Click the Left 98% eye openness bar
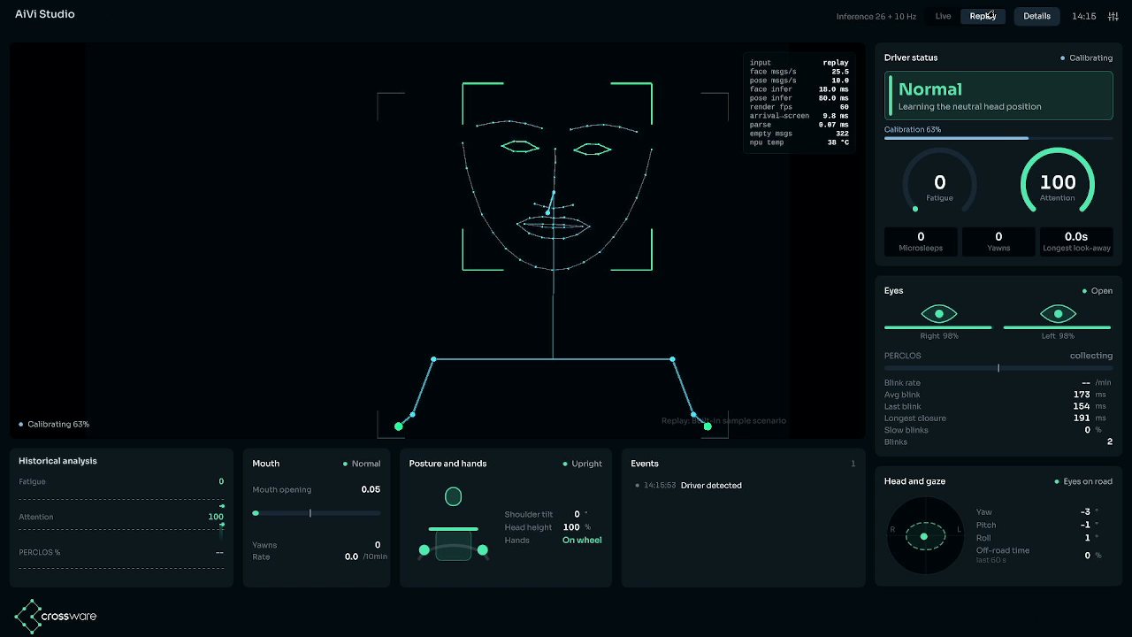1132x637 pixels. (x=1058, y=327)
